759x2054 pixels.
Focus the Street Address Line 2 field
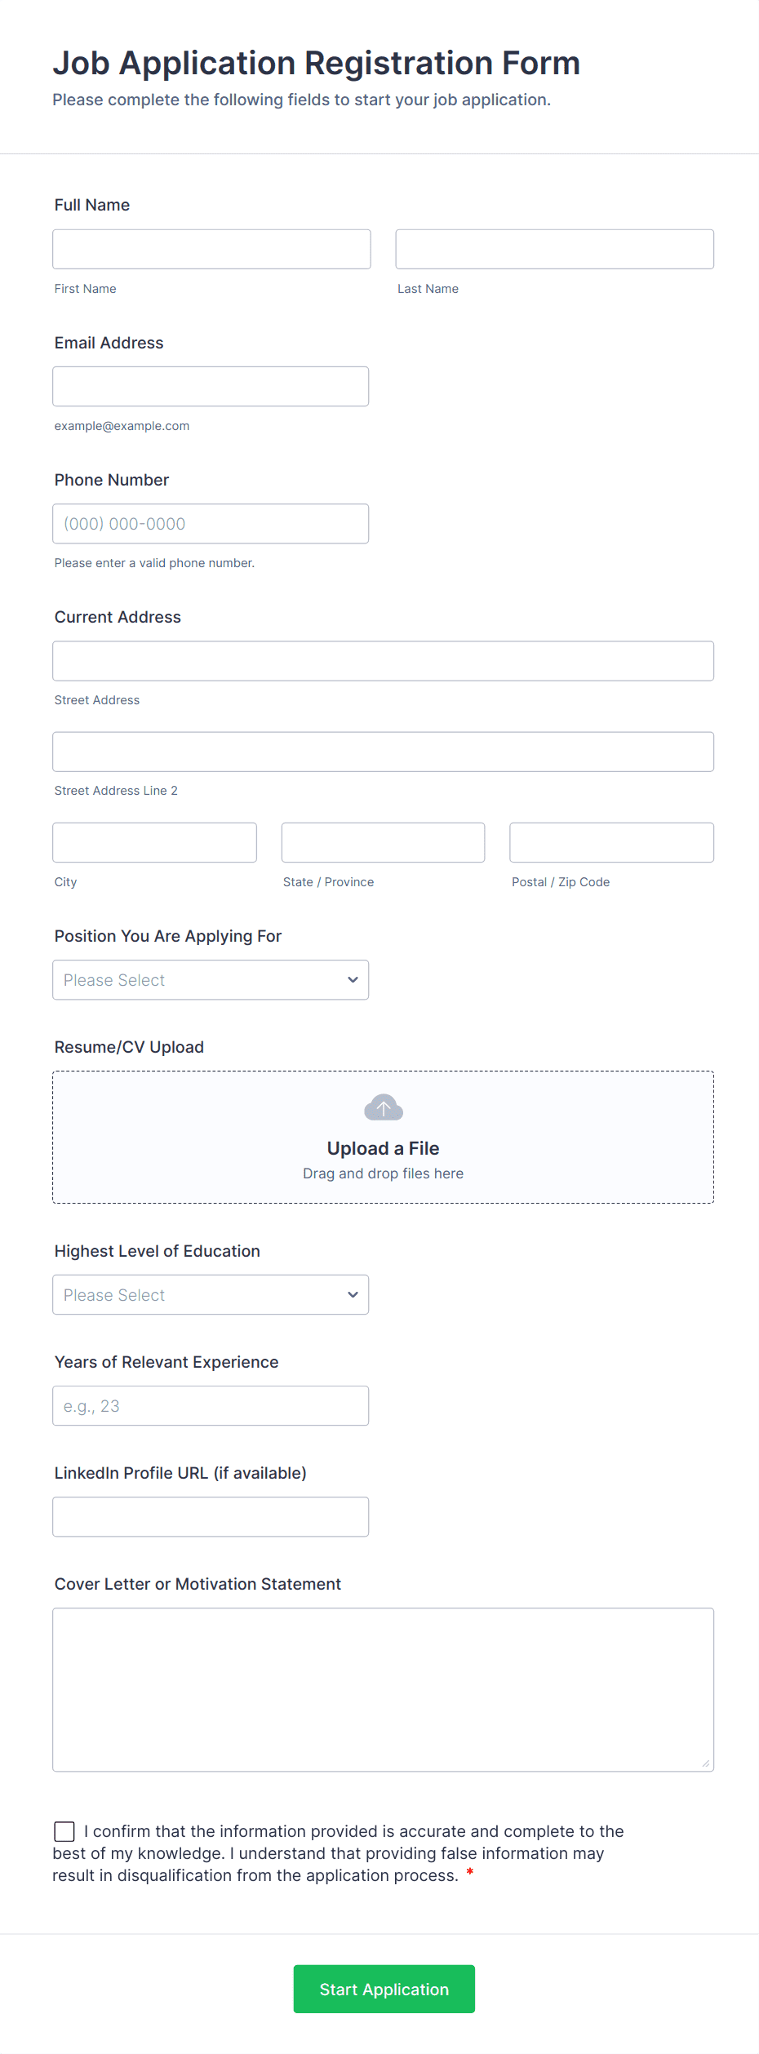383,752
